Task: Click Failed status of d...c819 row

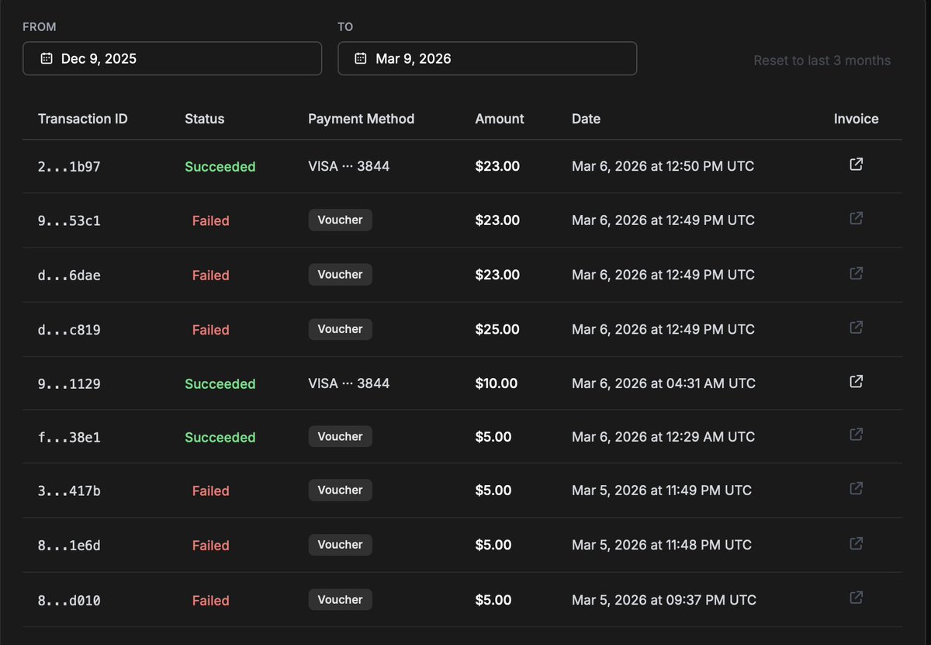Action: [211, 330]
